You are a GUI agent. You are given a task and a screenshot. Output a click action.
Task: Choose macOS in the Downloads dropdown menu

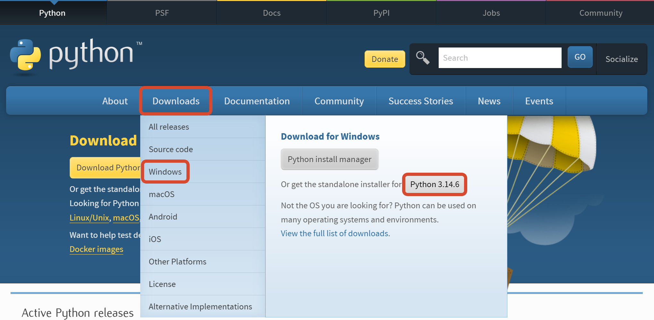coord(203,194)
